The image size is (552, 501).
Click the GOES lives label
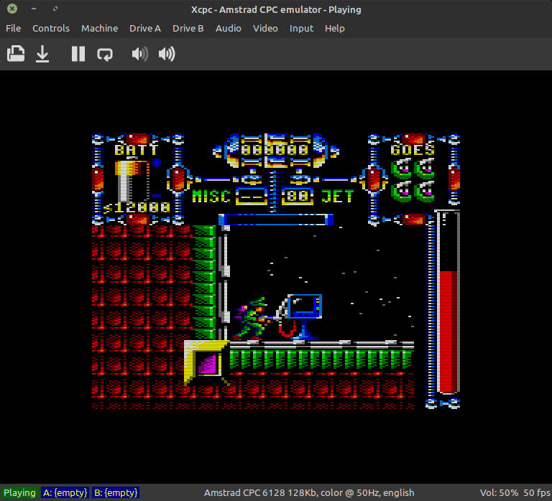click(413, 150)
